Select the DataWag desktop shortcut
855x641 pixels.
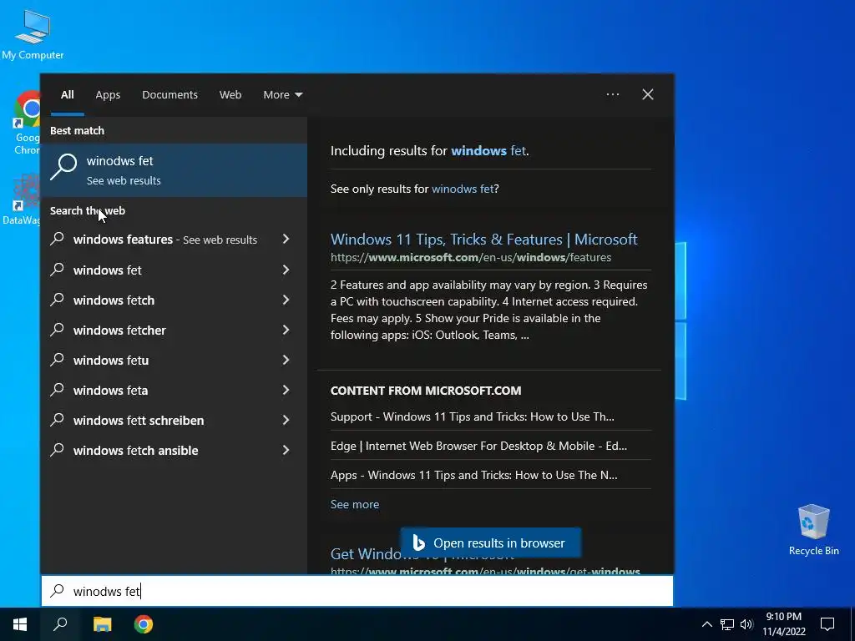(x=22, y=199)
